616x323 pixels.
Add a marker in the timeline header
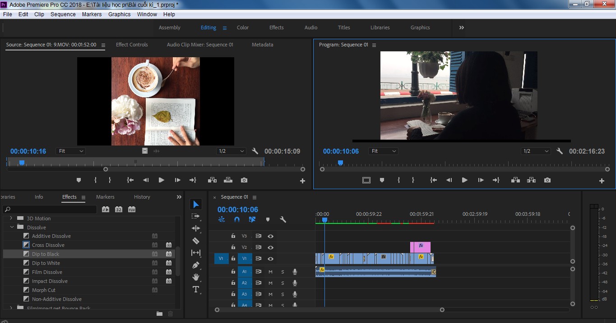[x=268, y=220]
